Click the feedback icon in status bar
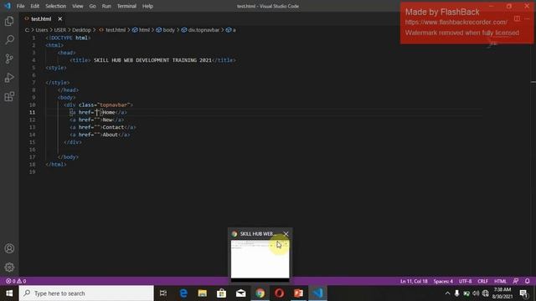The width and height of the screenshot is (536, 301). [516, 281]
